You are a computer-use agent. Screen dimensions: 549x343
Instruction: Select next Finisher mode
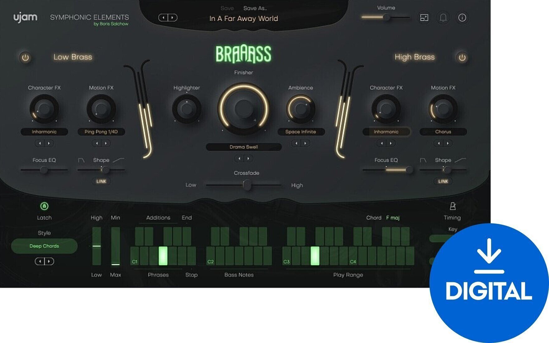point(248,159)
